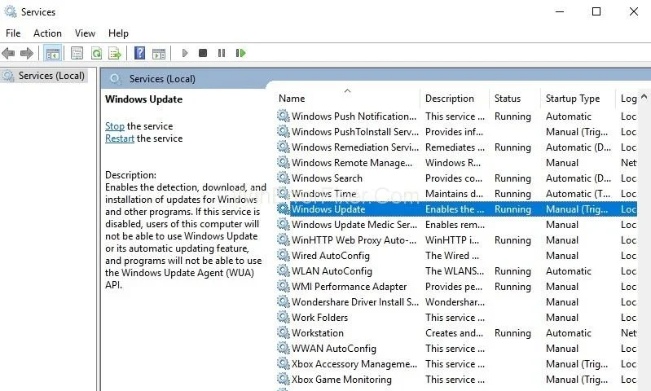
Task: Click the Stop Service square icon
Action: pos(203,53)
